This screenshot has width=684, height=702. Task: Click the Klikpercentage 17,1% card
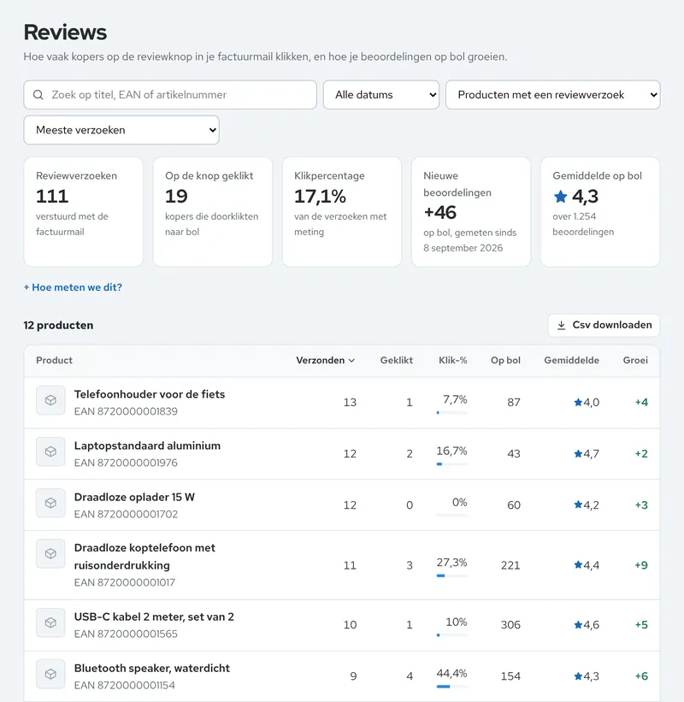342,212
